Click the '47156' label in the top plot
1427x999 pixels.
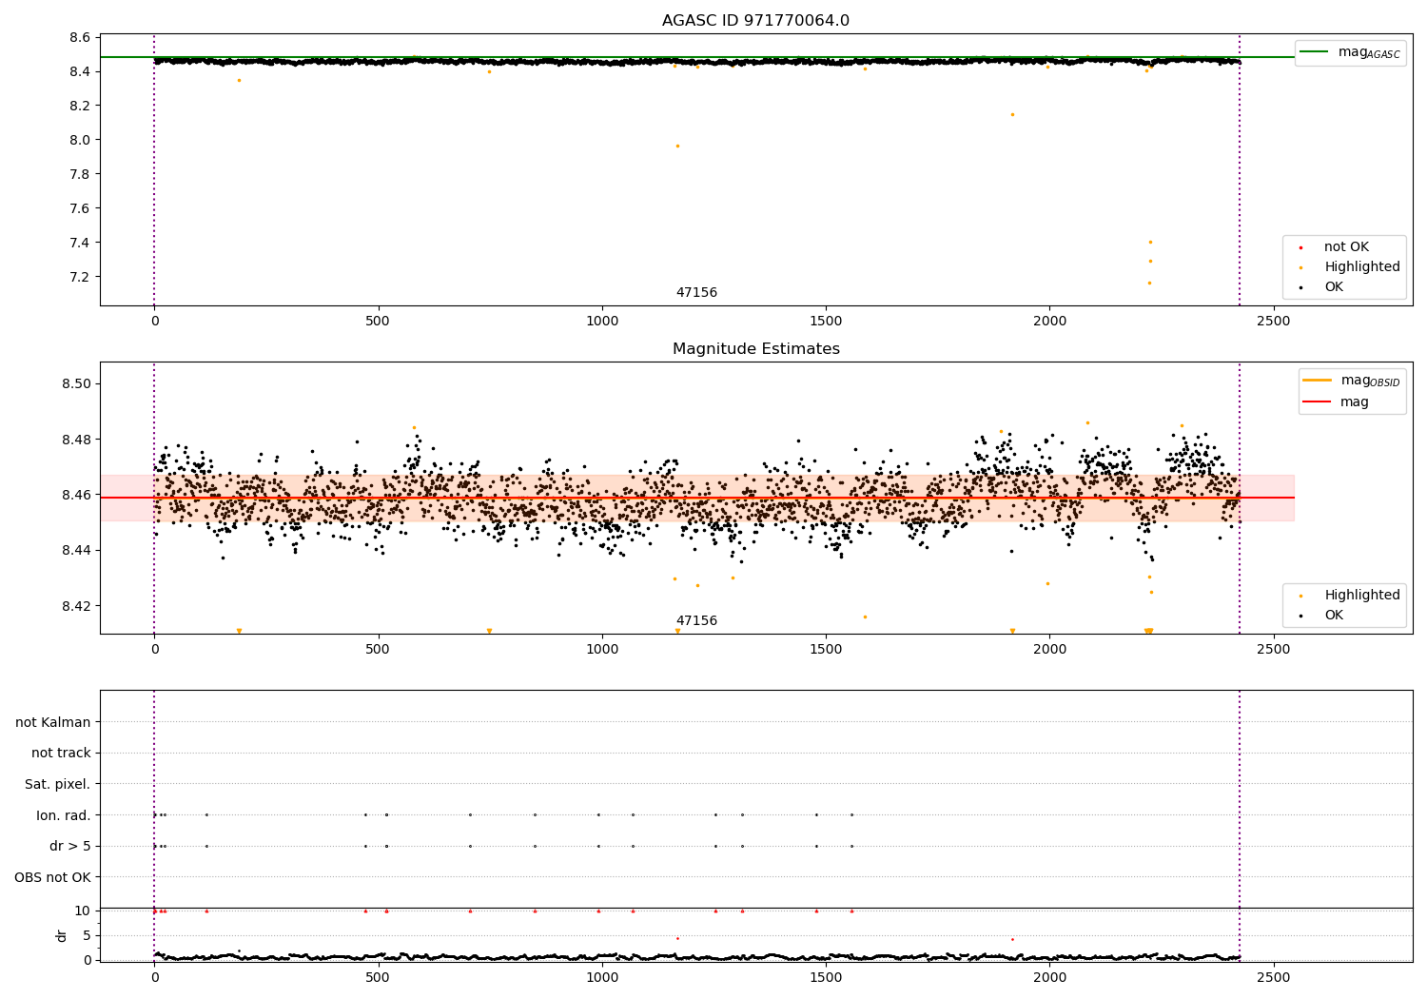click(696, 293)
